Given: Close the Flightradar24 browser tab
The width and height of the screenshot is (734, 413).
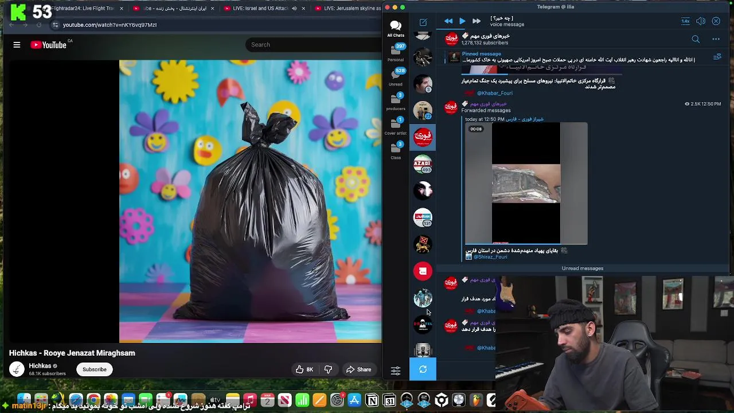Looking at the screenshot, I should coord(122,9).
